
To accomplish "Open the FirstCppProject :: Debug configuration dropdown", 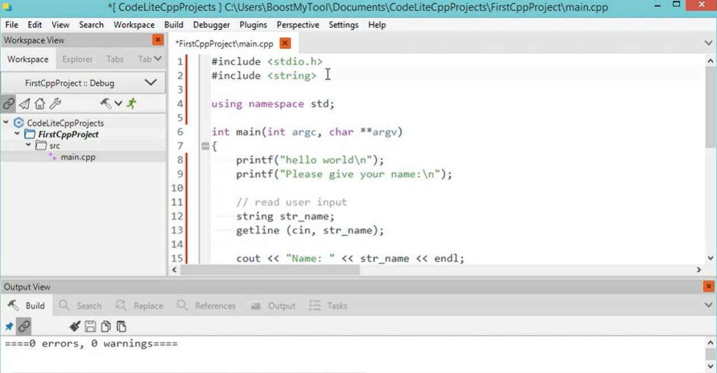I will click(x=150, y=82).
